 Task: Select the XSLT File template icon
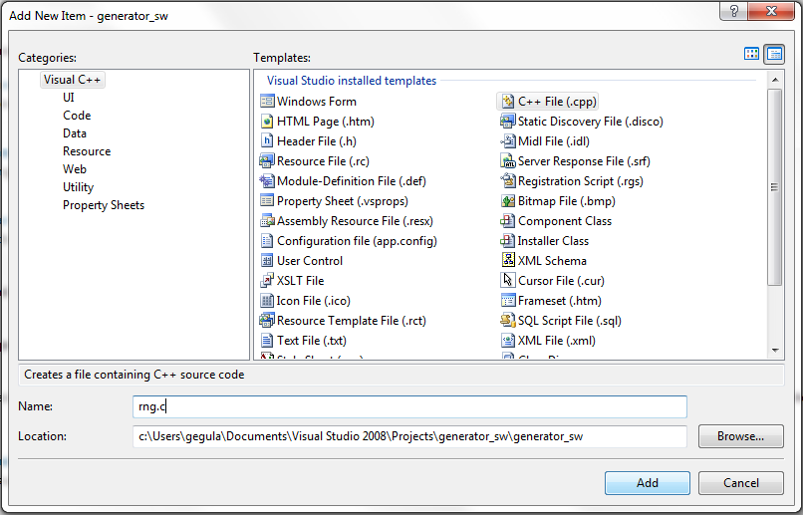click(x=267, y=281)
